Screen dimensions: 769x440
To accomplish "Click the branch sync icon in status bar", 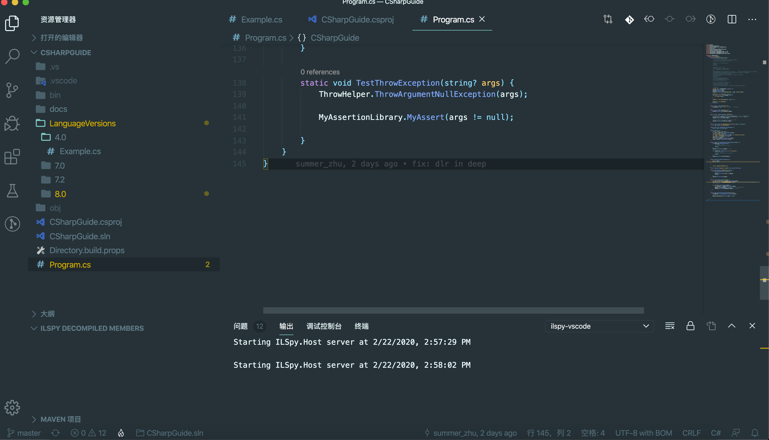I will pos(56,433).
